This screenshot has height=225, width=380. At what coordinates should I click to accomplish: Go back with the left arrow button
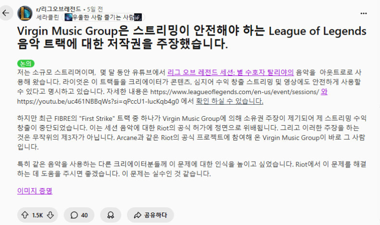coord(6,13)
